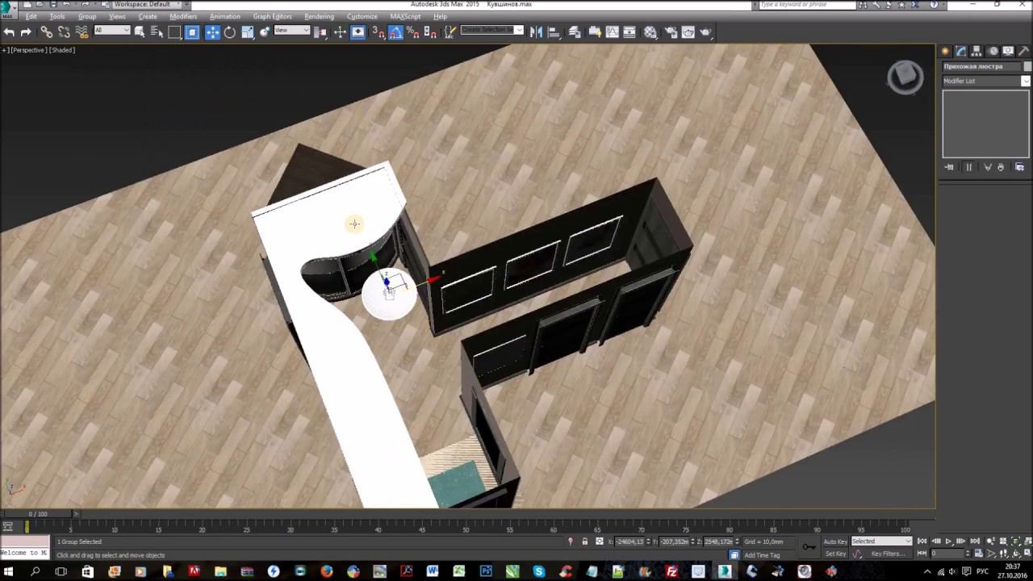Toggle Absolute/Offset transform type-in mode
Image resolution: width=1033 pixels, height=581 pixels.
[599, 541]
